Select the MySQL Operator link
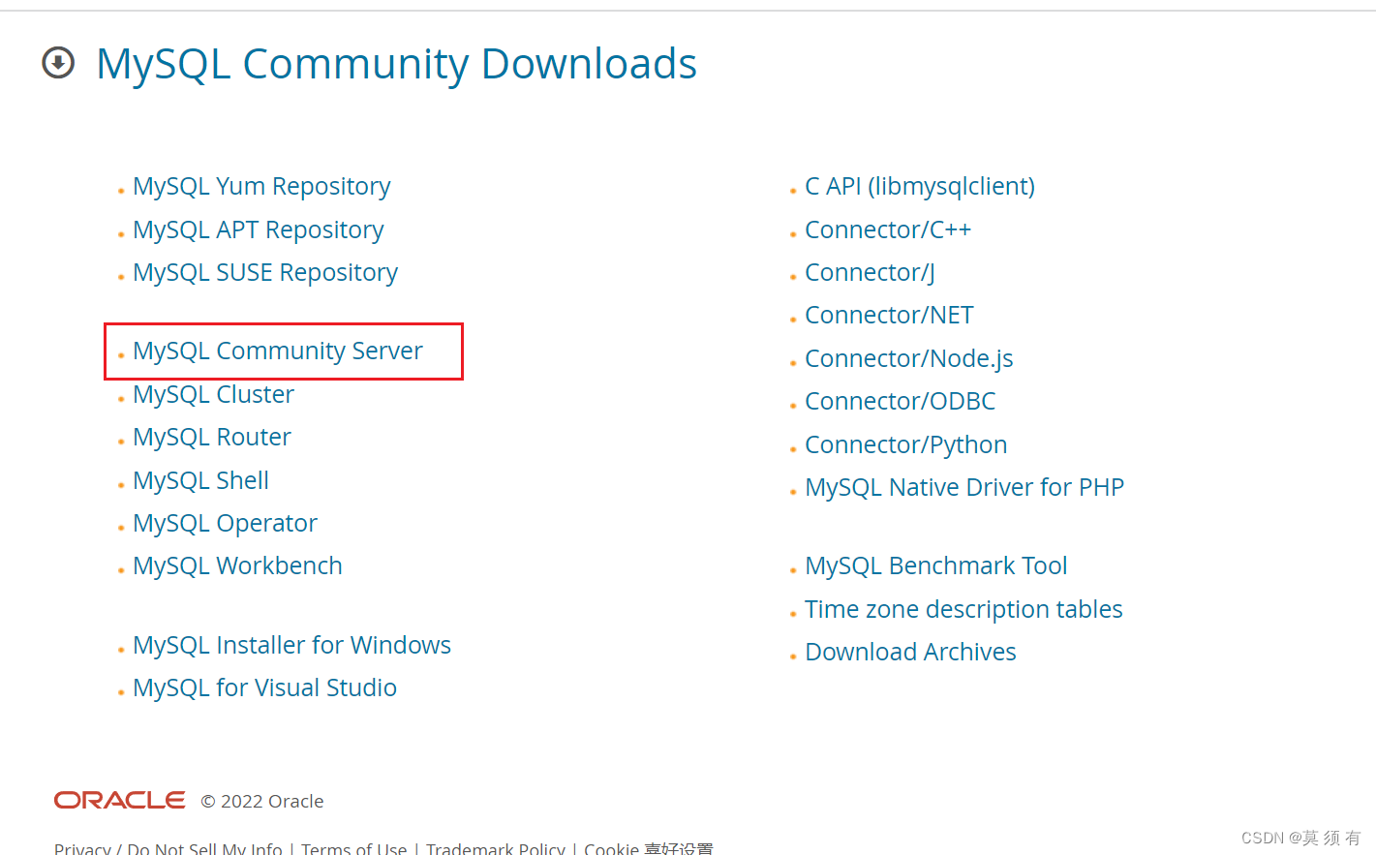Screen dimensions: 1376x855 [225, 523]
